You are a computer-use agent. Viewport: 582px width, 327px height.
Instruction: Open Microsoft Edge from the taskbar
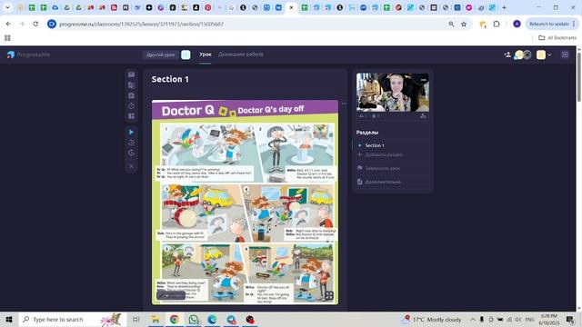click(x=212, y=319)
